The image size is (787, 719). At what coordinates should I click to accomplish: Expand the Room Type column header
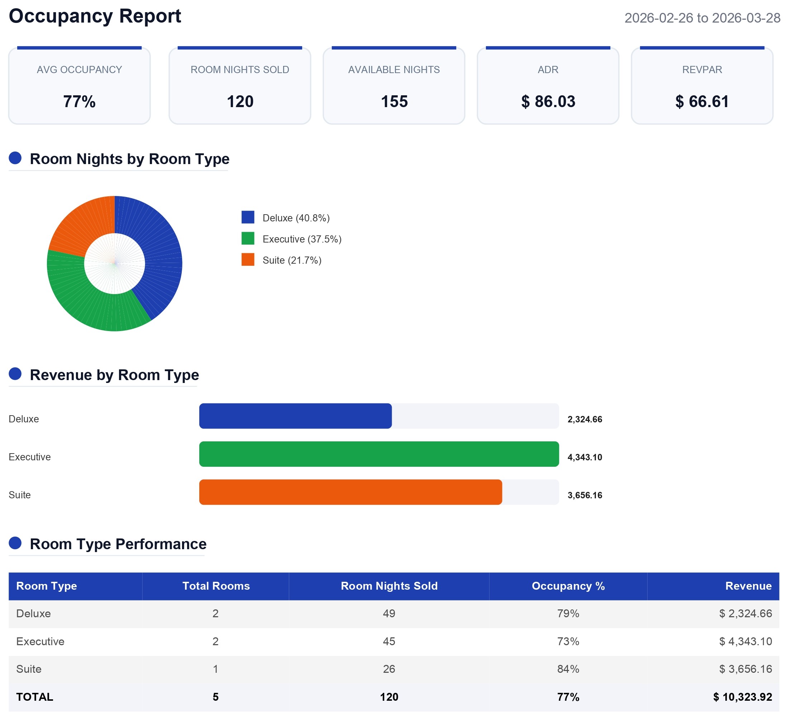click(x=46, y=586)
